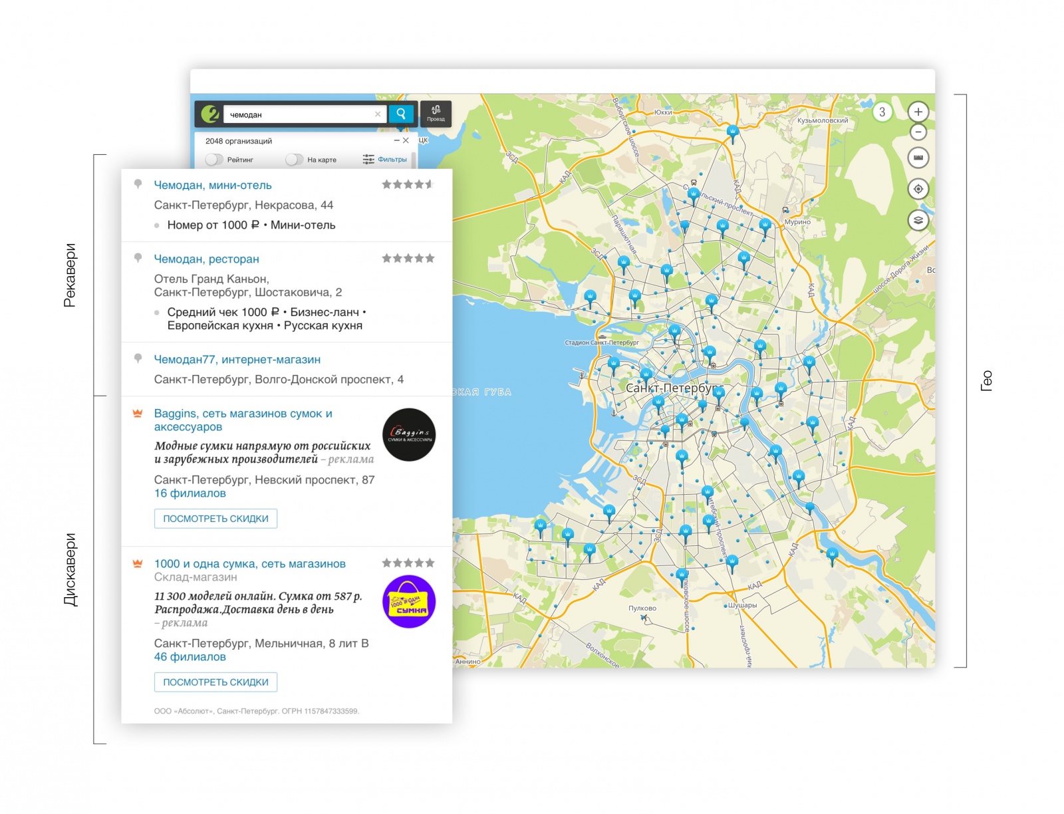Click the Номер от 1000 ₽ detail line
The height and width of the screenshot is (814, 1064).
(x=251, y=225)
